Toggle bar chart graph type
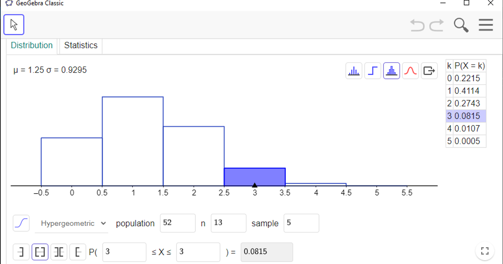 354,71
